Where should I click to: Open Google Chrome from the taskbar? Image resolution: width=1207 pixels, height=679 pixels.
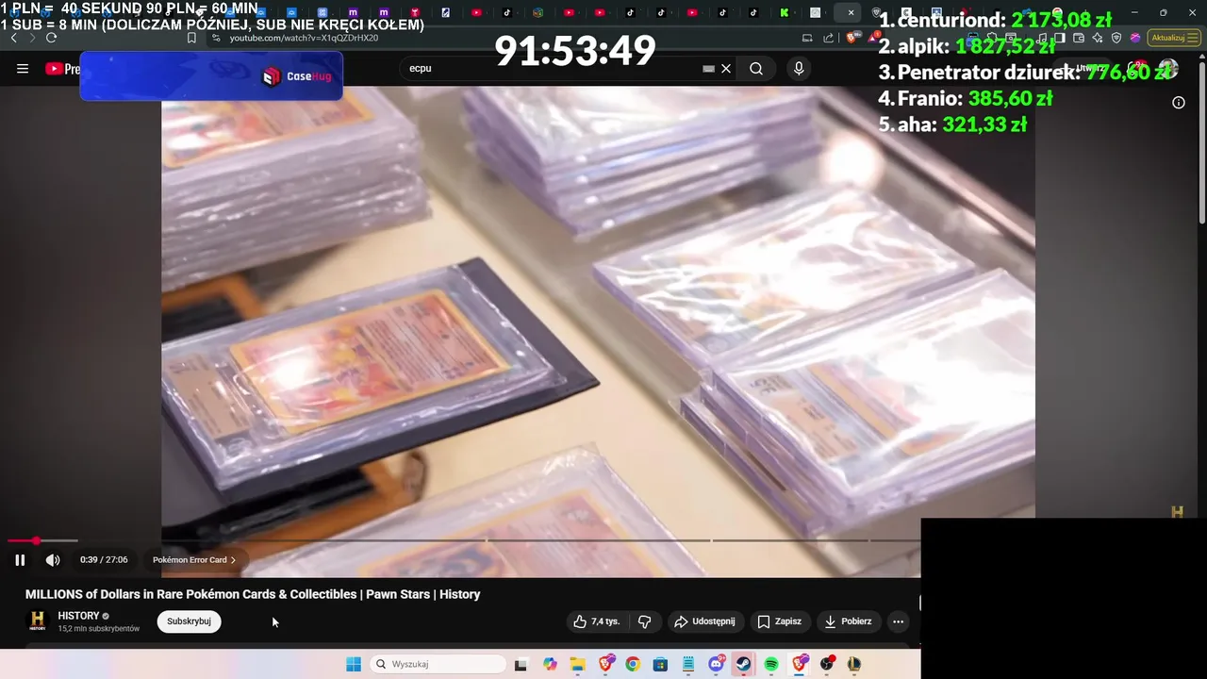point(633,664)
